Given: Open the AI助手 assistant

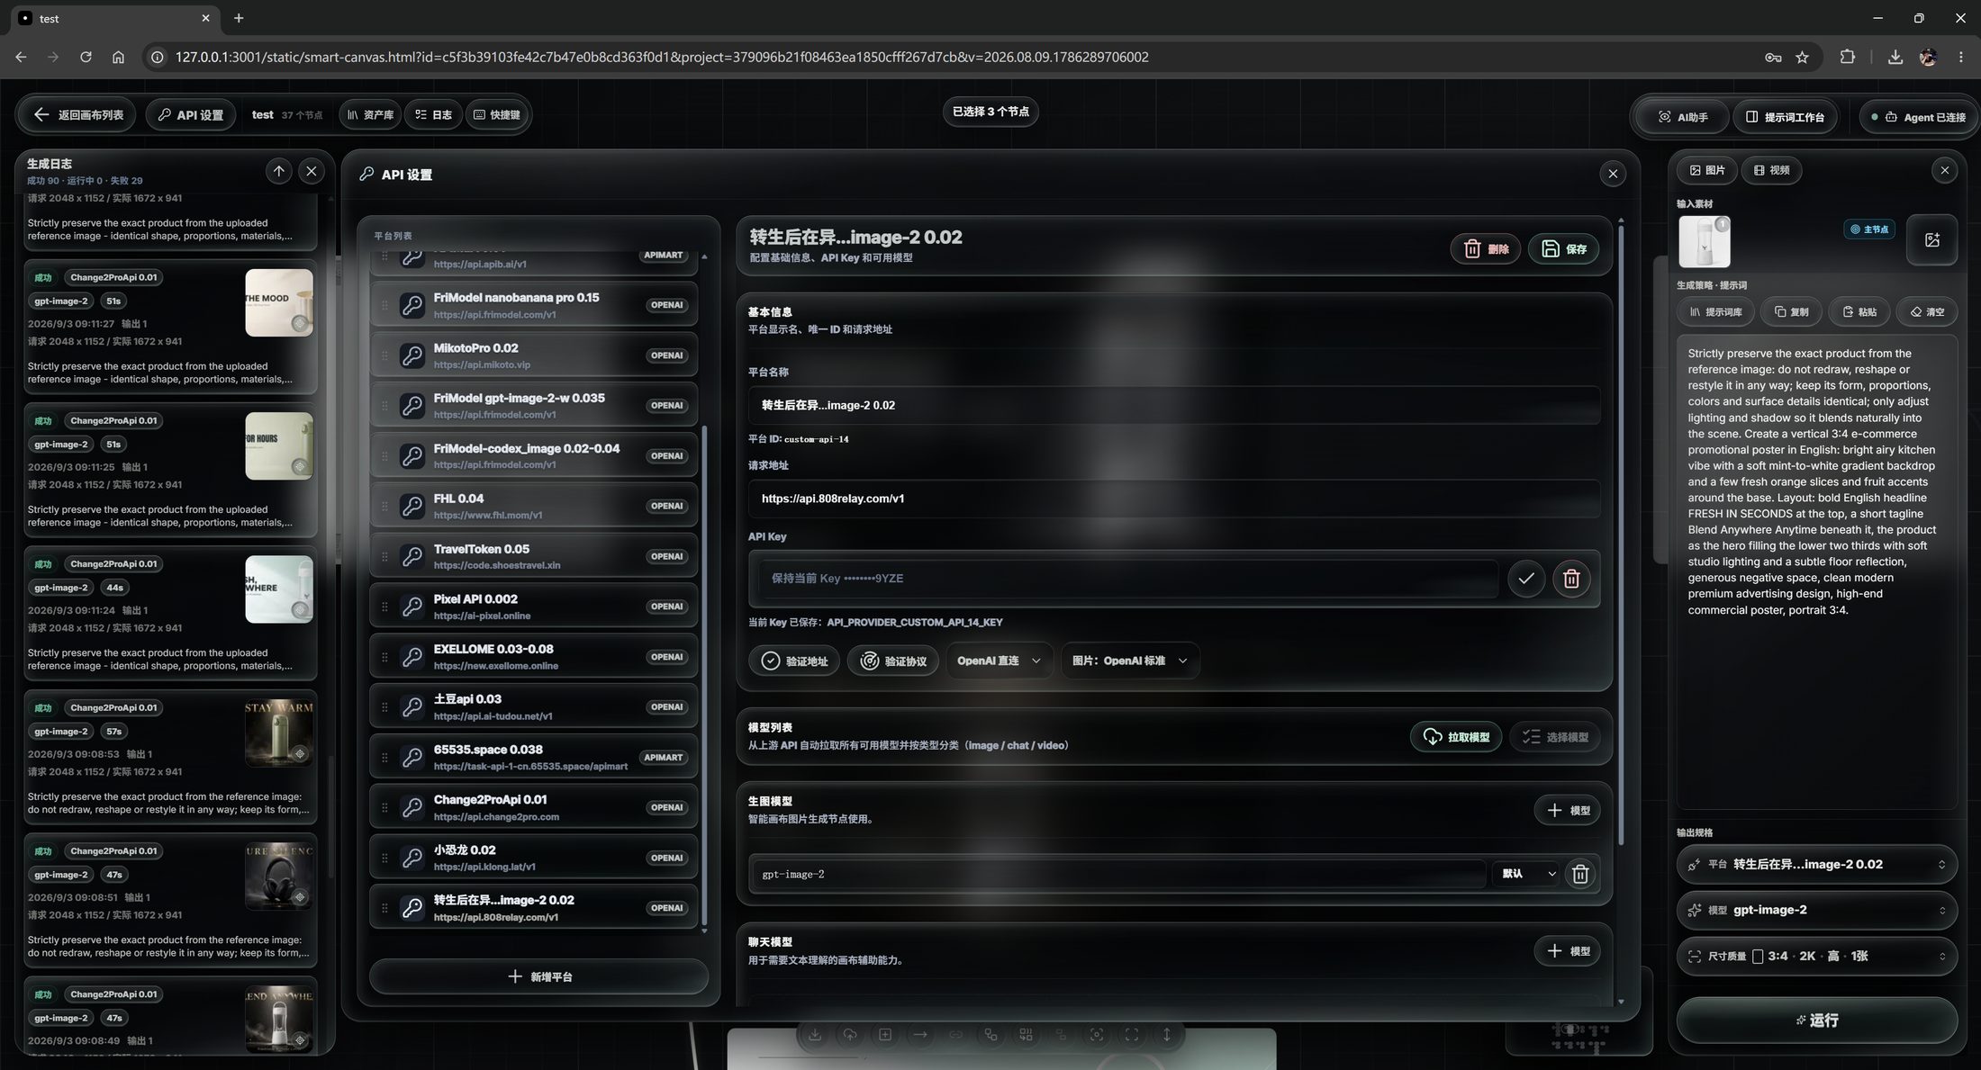Looking at the screenshot, I should pos(1683,117).
